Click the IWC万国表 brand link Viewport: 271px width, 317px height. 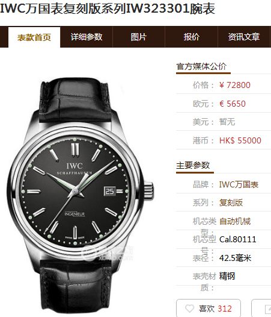pyautogui.click(x=239, y=184)
